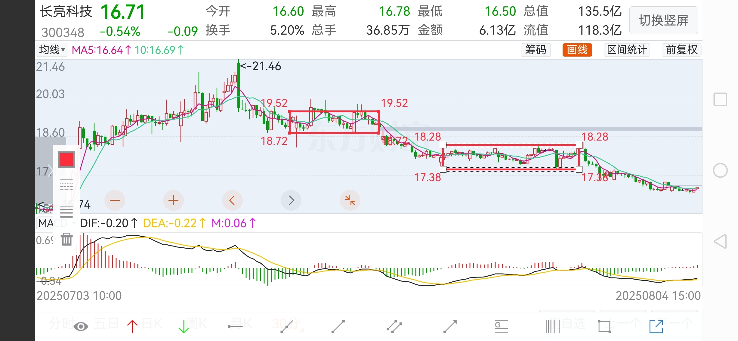Tap the Android recent apps square
Screen dimensions: 738x341
click(720, 99)
